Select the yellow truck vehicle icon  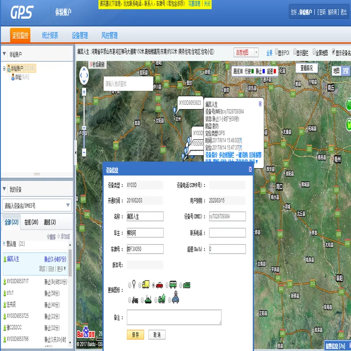146,285
